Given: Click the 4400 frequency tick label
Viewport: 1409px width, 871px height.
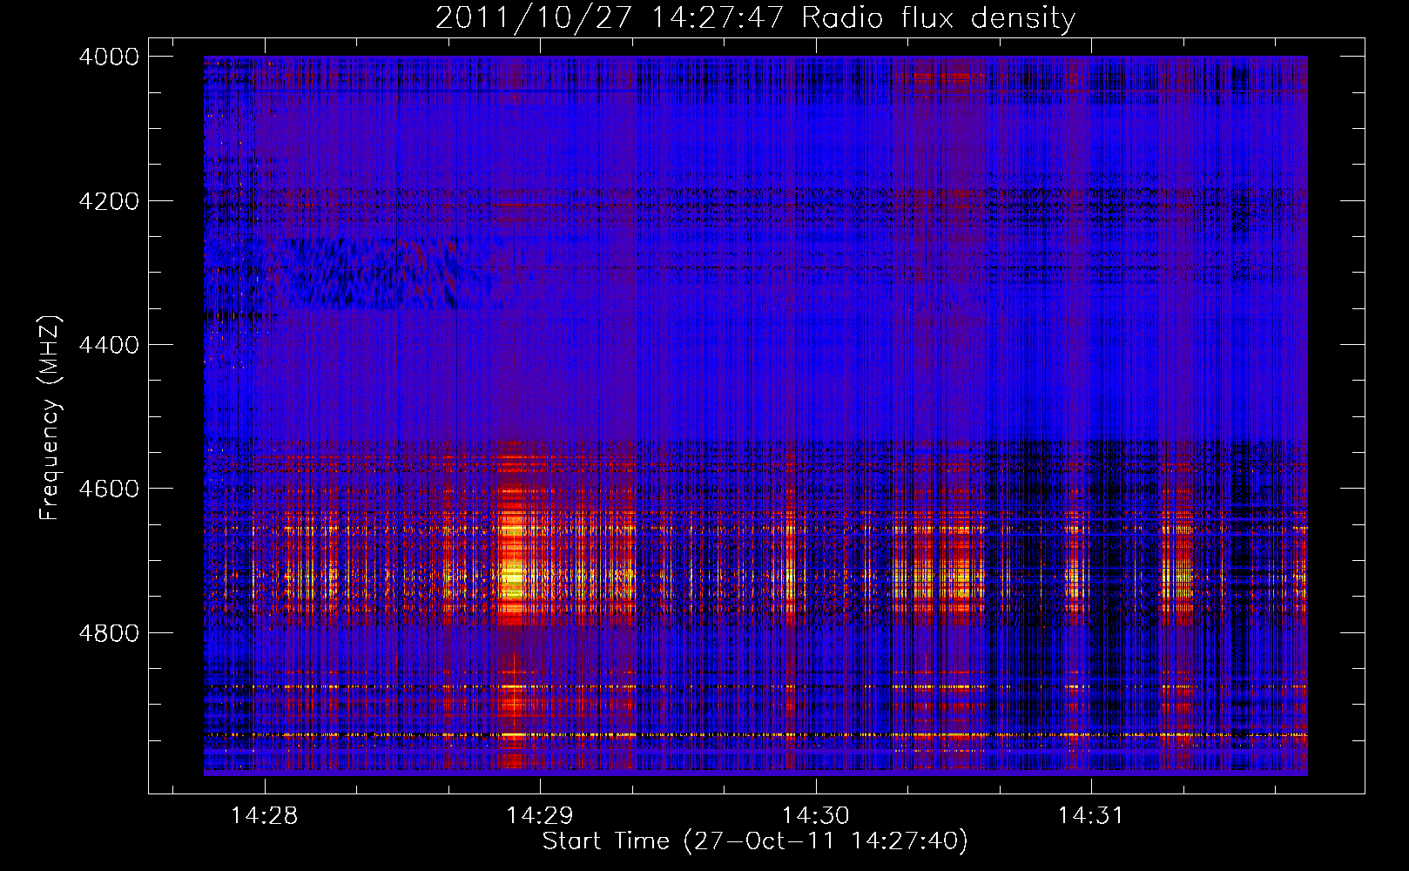Looking at the screenshot, I should click(x=109, y=345).
